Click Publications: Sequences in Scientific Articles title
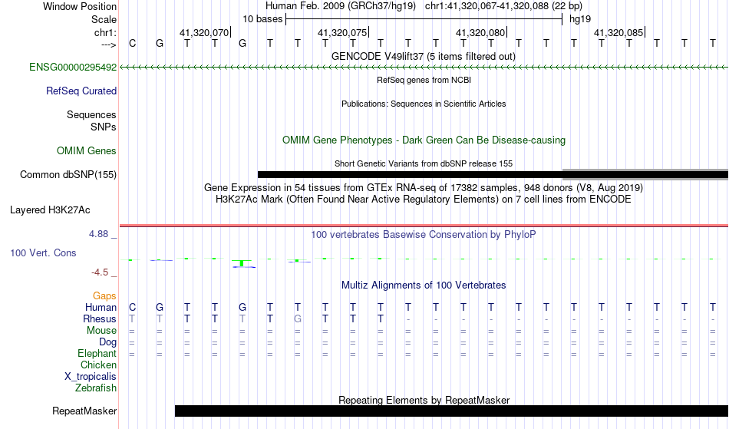 (424, 104)
